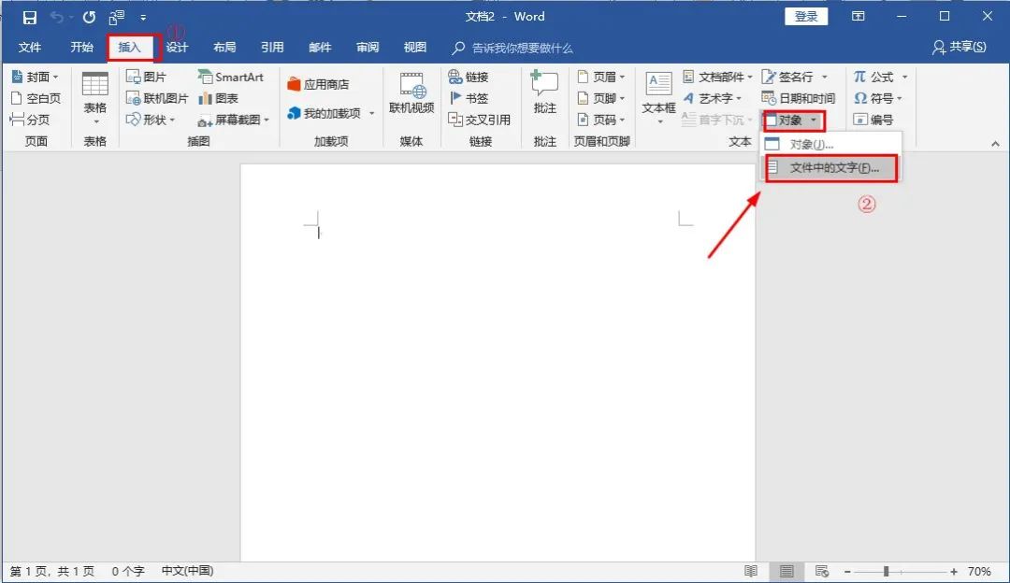The width and height of the screenshot is (1010, 583).
Task: Open the 页眉 header dropdown
Action: [x=601, y=77]
